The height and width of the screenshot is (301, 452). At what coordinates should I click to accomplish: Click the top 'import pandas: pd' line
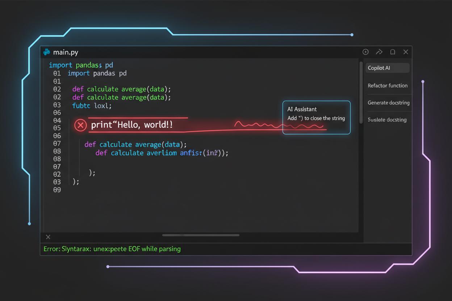(81, 65)
